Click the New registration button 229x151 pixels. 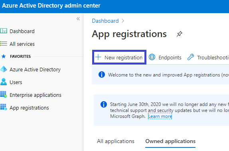(x=119, y=57)
